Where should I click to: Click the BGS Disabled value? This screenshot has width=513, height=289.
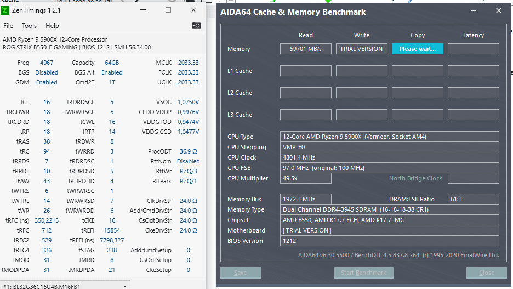click(47, 72)
